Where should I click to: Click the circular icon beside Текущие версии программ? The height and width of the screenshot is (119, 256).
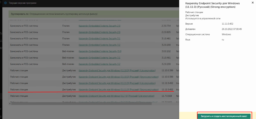tap(6, 3)
